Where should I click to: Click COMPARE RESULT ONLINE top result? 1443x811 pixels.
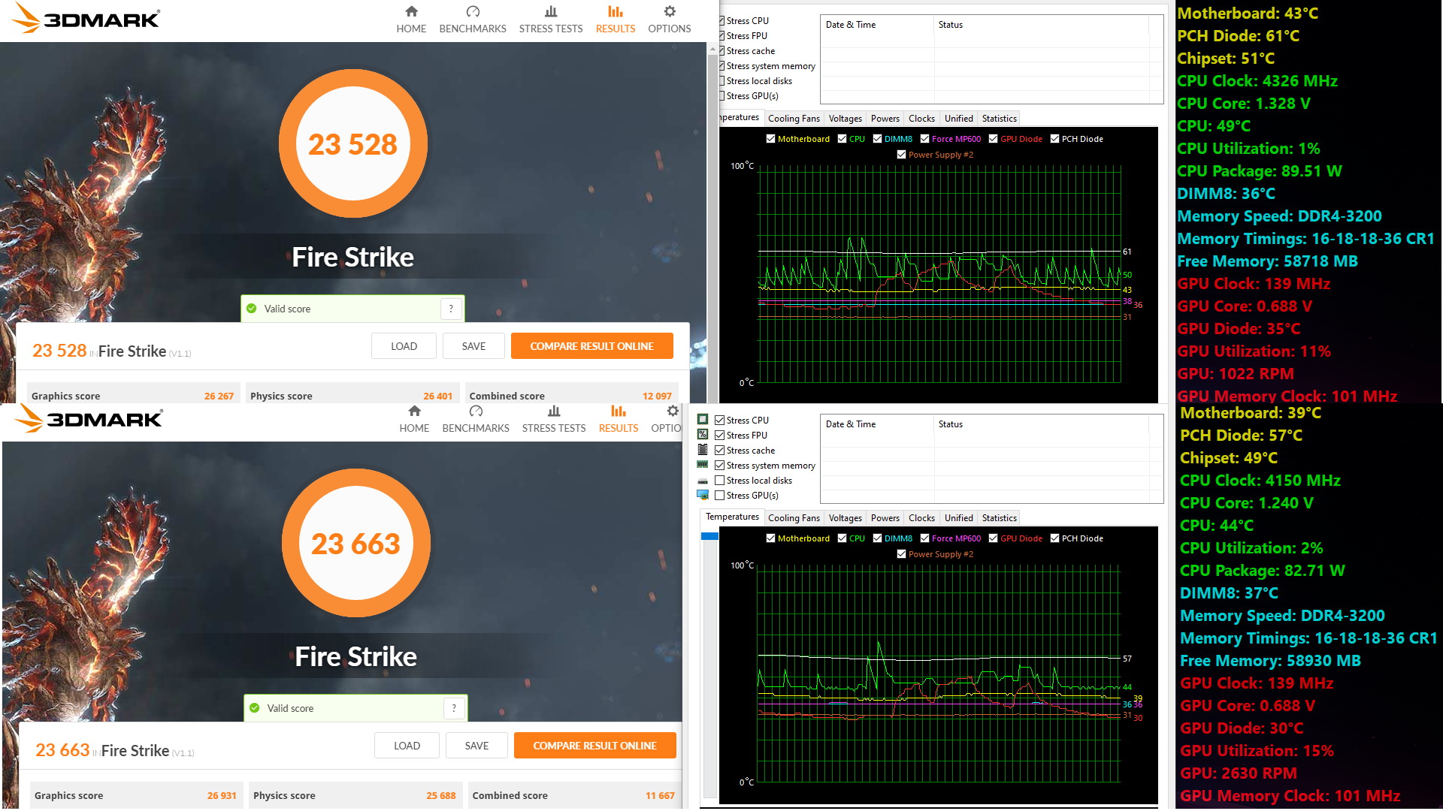[x=591, y=347]
